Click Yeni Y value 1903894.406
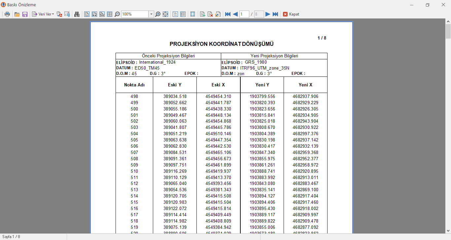 [x=262, y=202]
